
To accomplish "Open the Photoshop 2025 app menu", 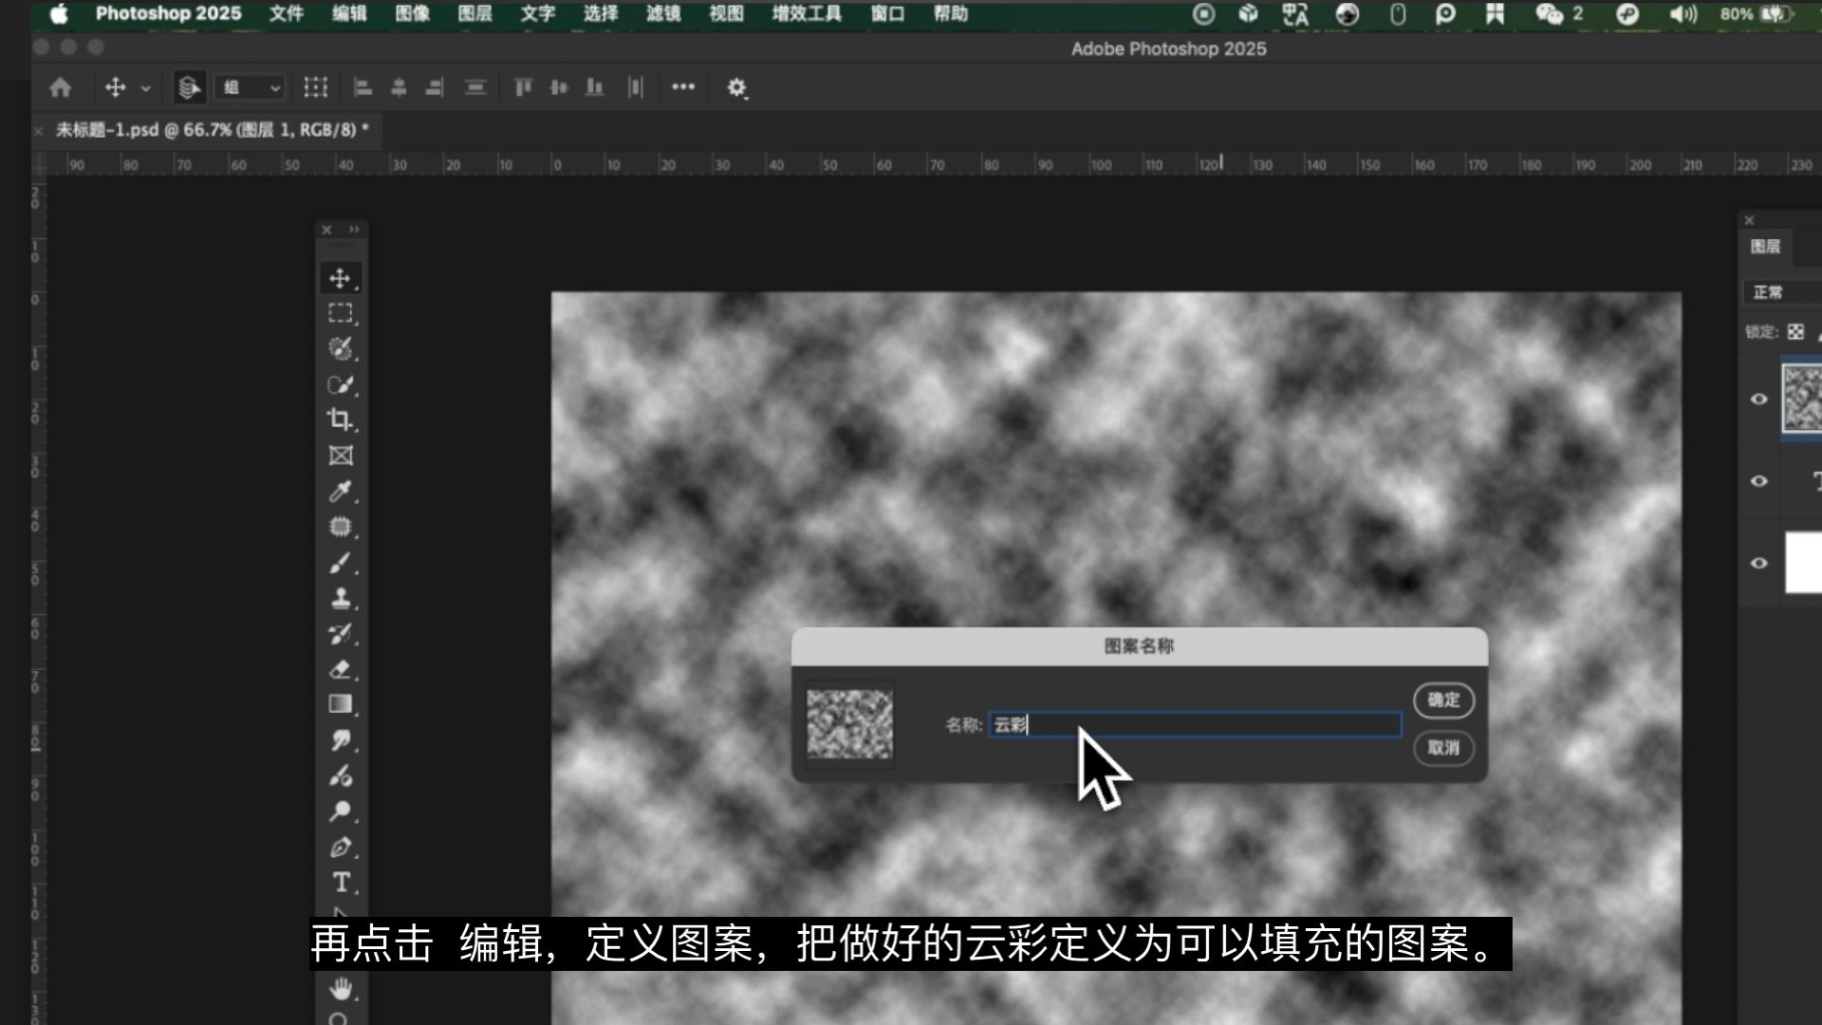I will 168,13.
